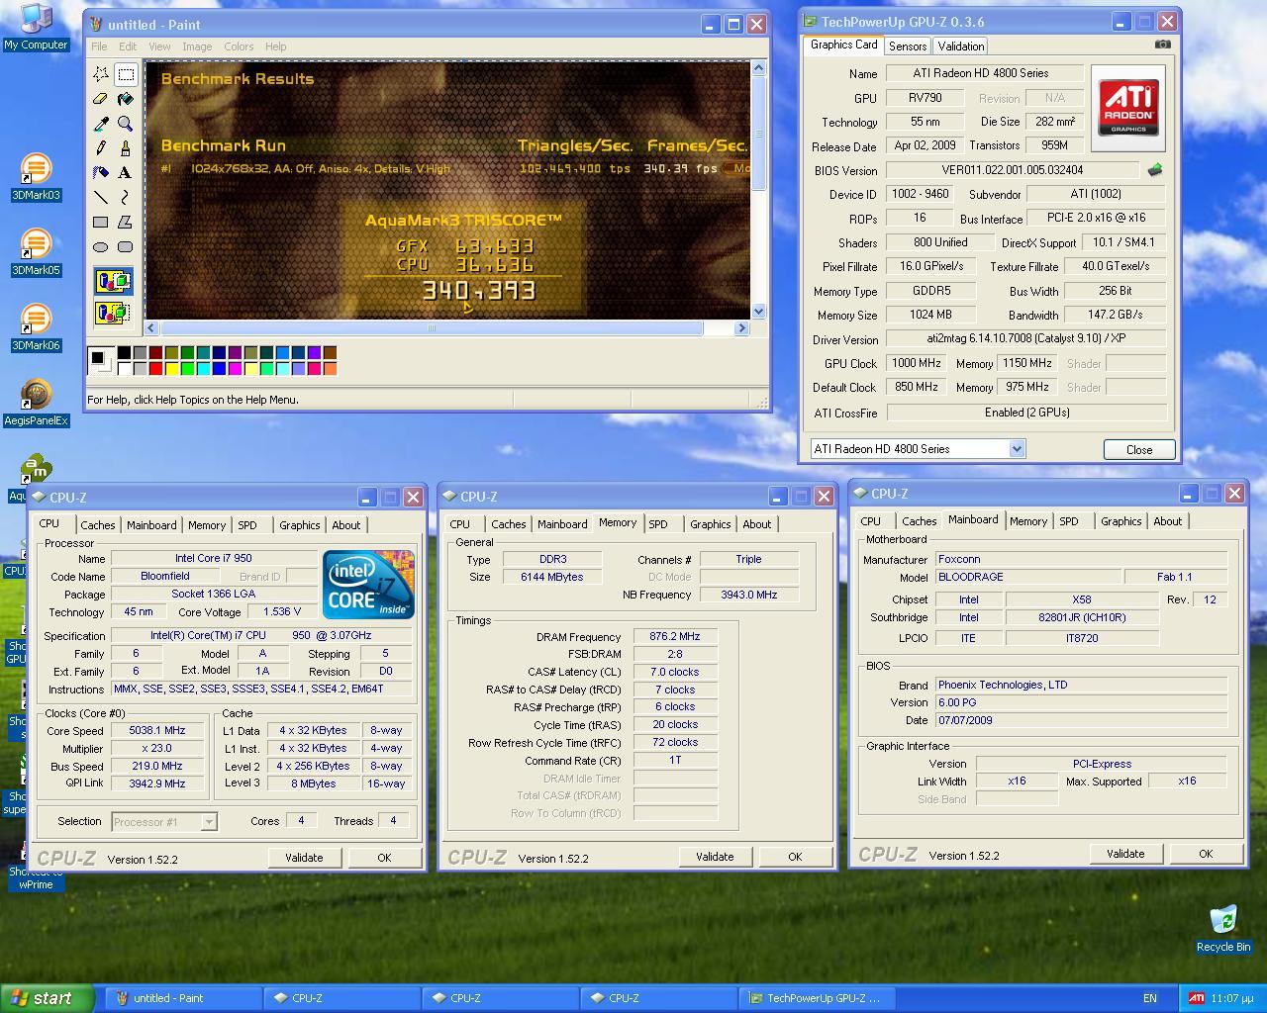
Task: Open the Graphics tab in Mainboard CPU-Z window
Action: 1121,521
